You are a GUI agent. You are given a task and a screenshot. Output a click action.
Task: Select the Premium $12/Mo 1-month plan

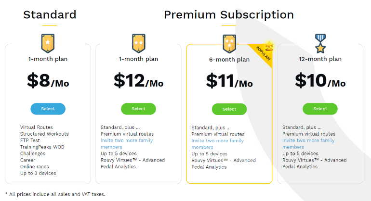tap(138, 109)
